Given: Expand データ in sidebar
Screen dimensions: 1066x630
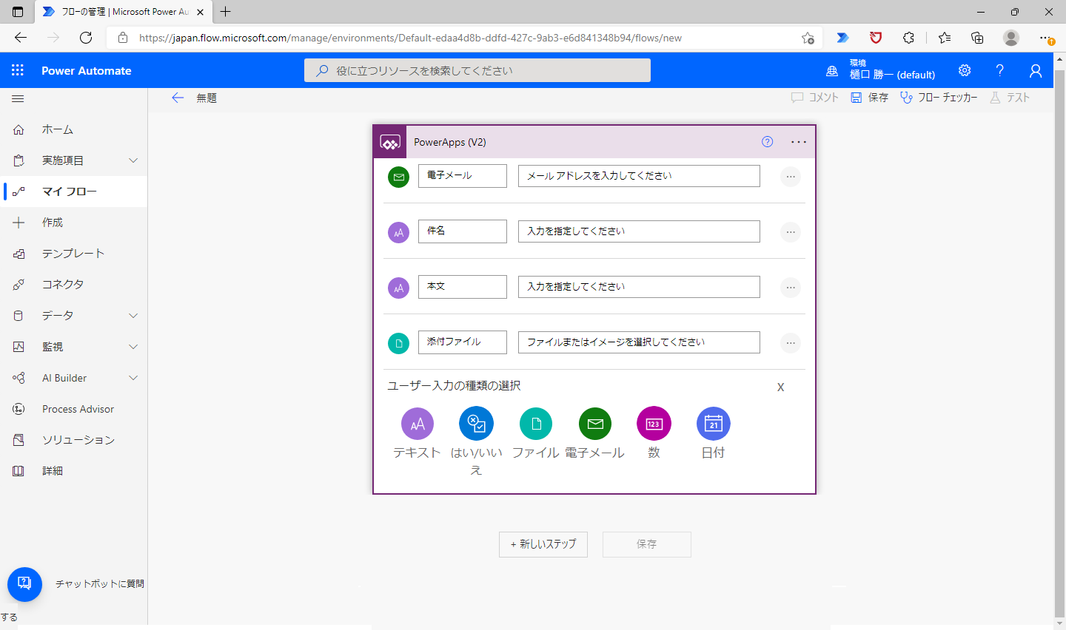Looking at the screenshot, I should (x=133, y=316).
